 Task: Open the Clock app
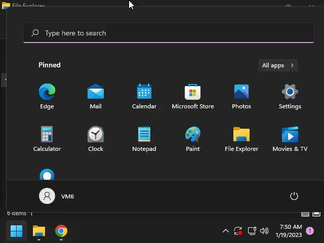point(96,139)
